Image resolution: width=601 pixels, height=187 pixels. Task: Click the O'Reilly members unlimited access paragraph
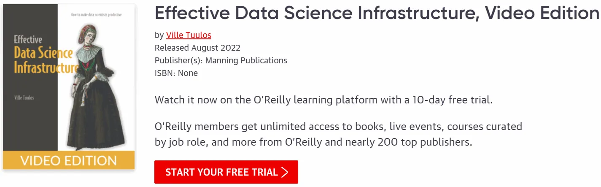coord(339,134)
